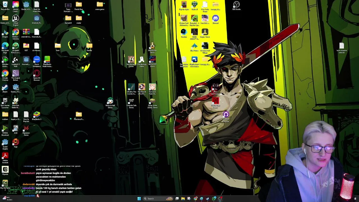359x202 pixels.
Task: Open How to Play.txt file
Action: 26,117
